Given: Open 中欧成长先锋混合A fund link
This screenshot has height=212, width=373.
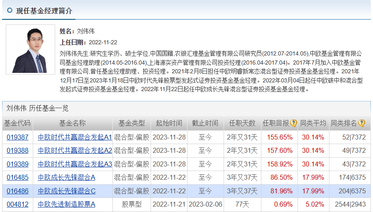Looking at the screenshot, I should pyautogui.click(x=67, y=177).
